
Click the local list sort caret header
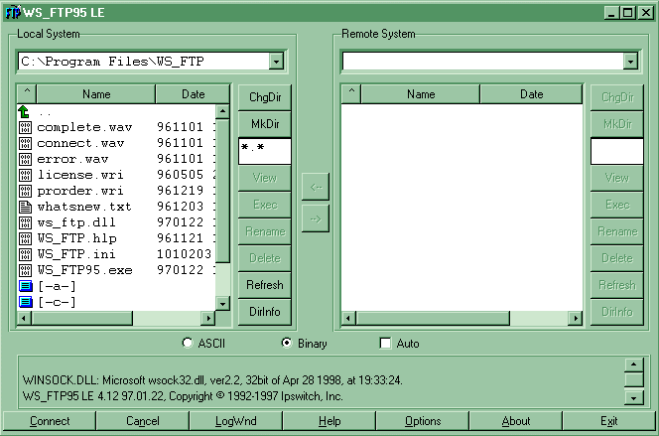pos(27,93)
